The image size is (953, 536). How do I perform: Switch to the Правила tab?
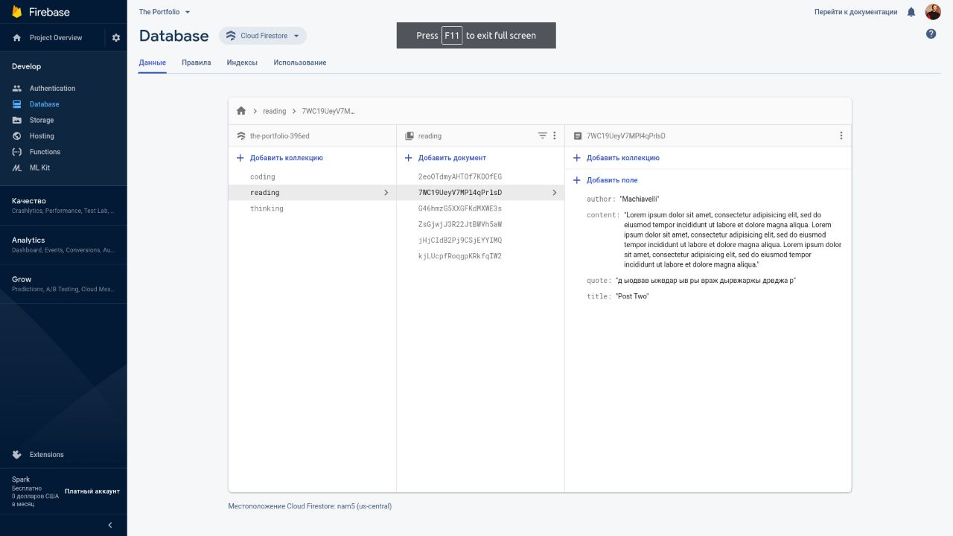point(196,63)
